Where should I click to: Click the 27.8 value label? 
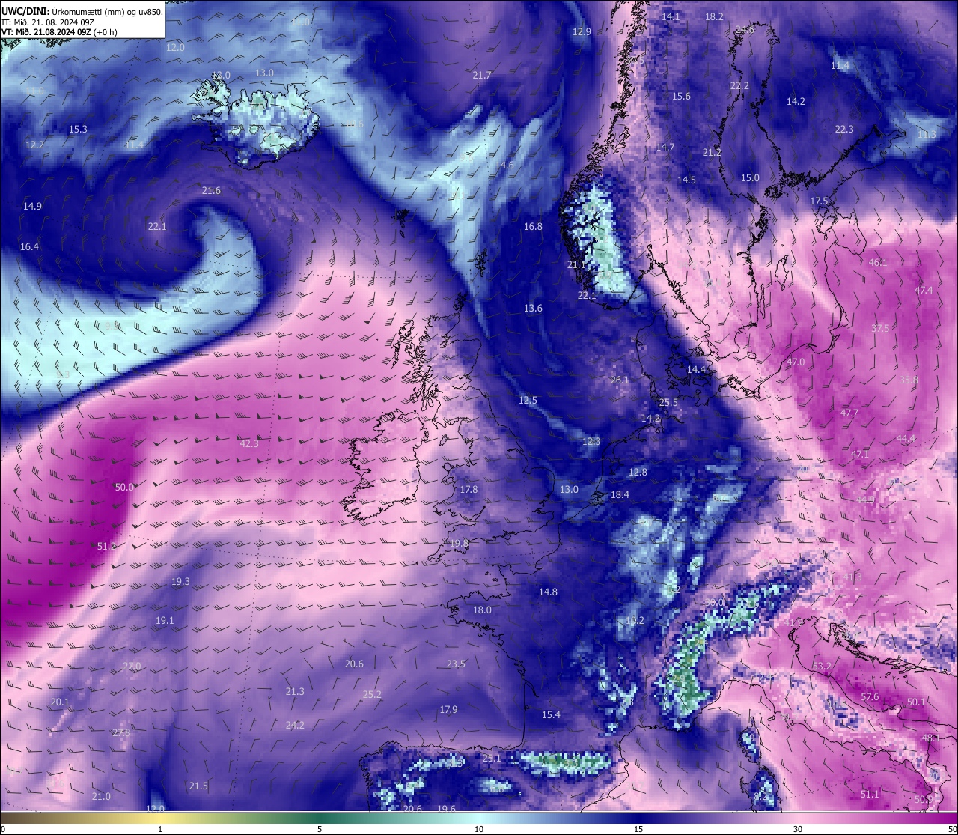(x=121, y=732)
